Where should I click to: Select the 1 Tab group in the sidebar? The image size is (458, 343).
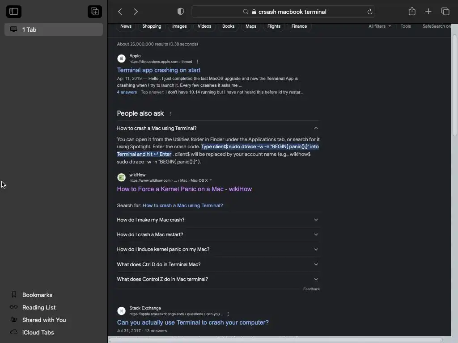pos(54,29)
